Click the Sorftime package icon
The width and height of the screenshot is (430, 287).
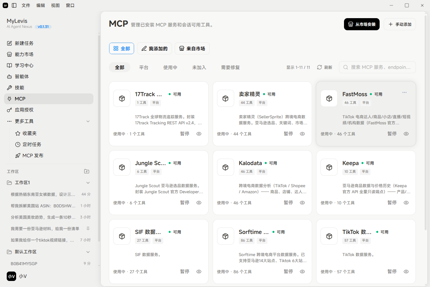(226, 236)
